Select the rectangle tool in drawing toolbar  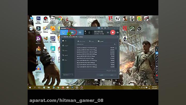[x=157, y=64]
